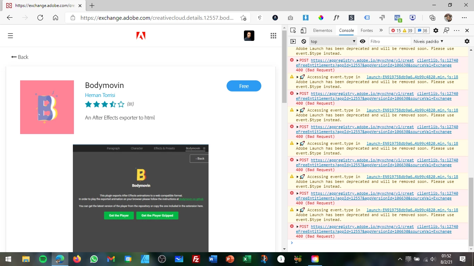Open a new browser tab
The image size is (474, 266).
tap(92, 6)
